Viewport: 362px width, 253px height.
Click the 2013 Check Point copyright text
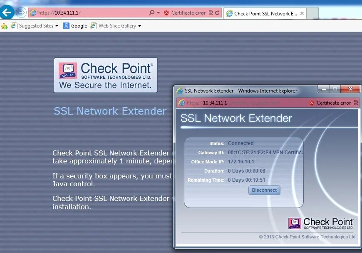(x=307, y=237)
